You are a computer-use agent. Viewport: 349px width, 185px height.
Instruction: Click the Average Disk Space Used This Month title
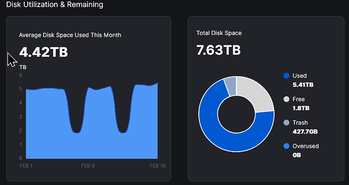coord(70,35)
